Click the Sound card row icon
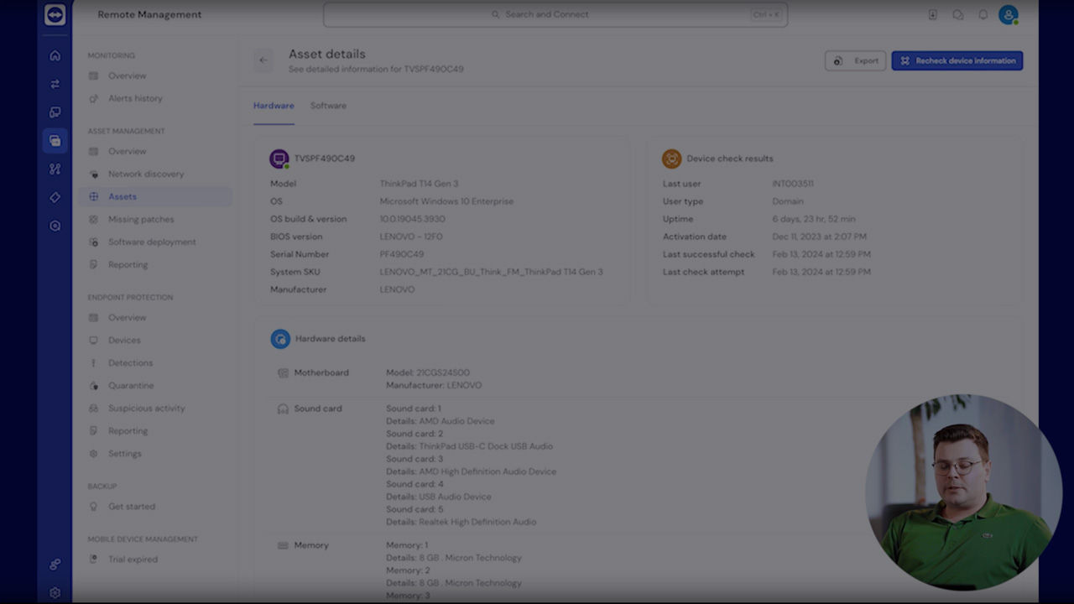The image size is (1074, 604). click(x=283, y=409)
